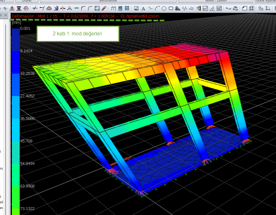Image resolution: width=276 pixels, height=215 pixels.
Task: Click the dynamite stick icon
Action: tap(104, 8)
